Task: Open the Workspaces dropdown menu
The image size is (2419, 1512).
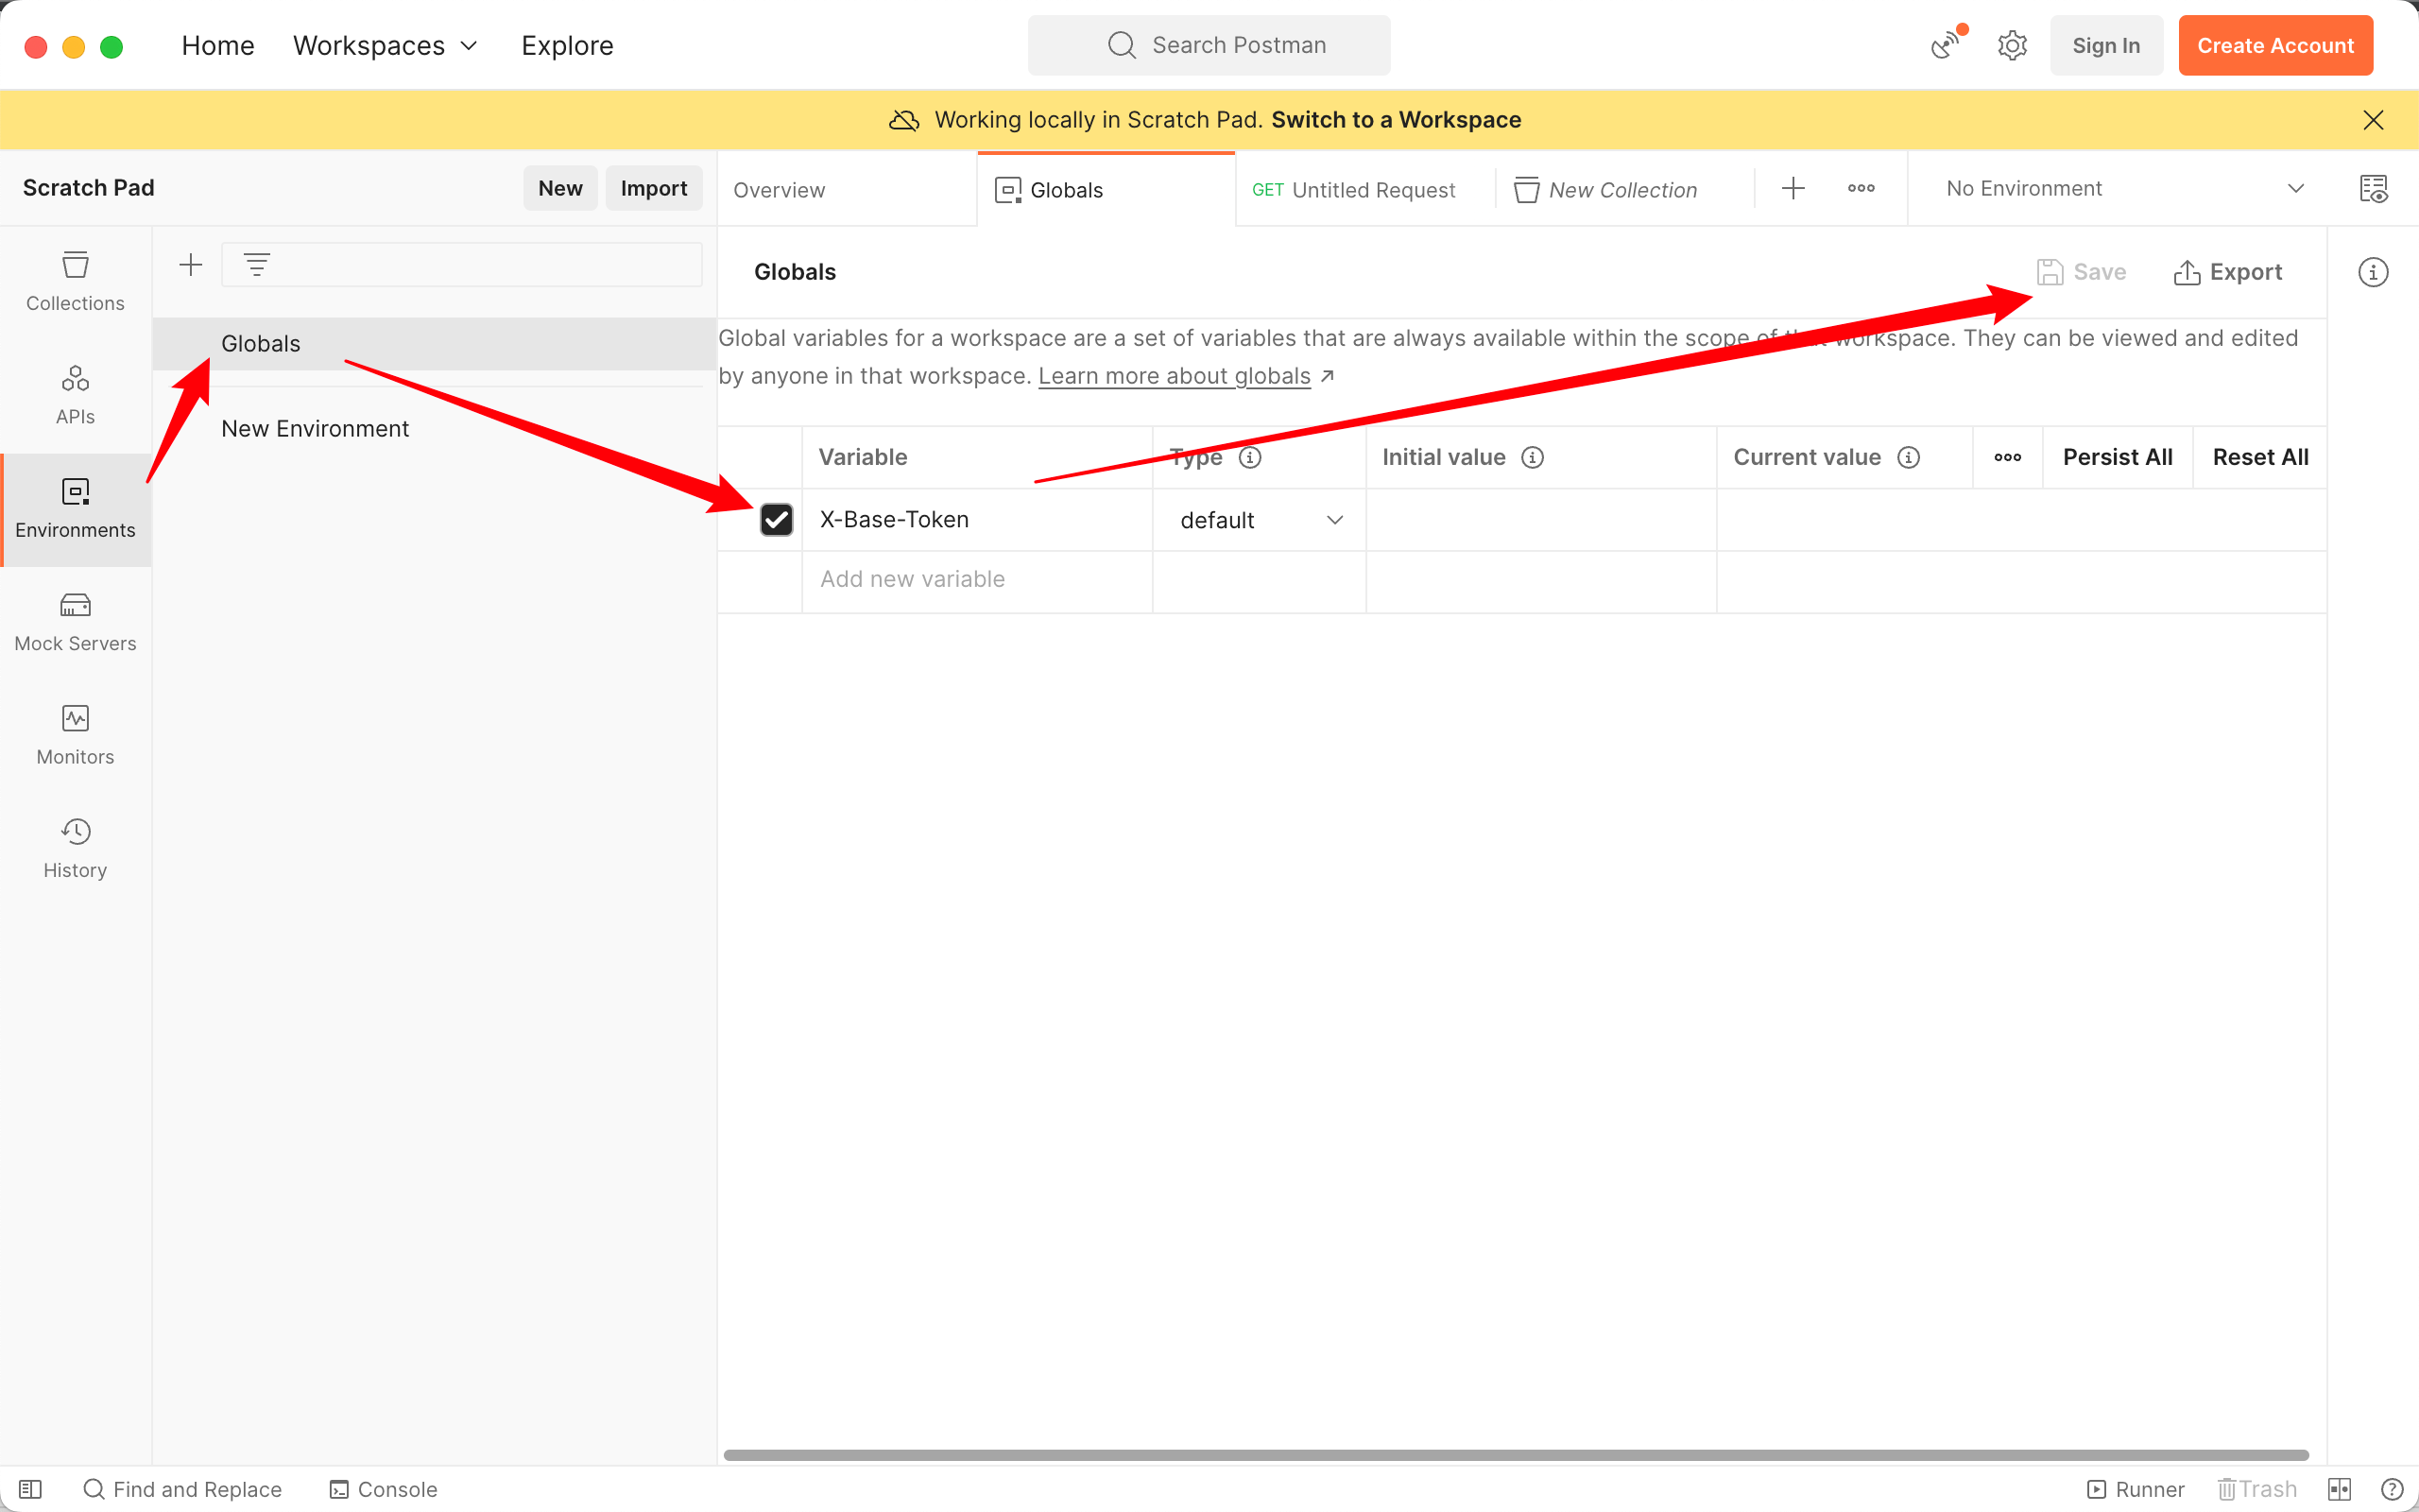Action: tap(385, 45)
